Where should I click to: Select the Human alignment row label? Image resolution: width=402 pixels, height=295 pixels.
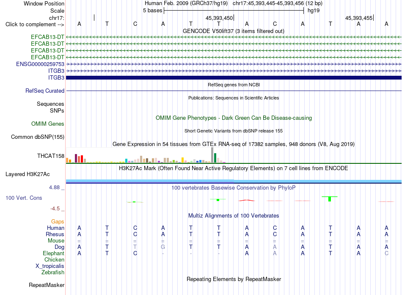(x=55, y=228)
